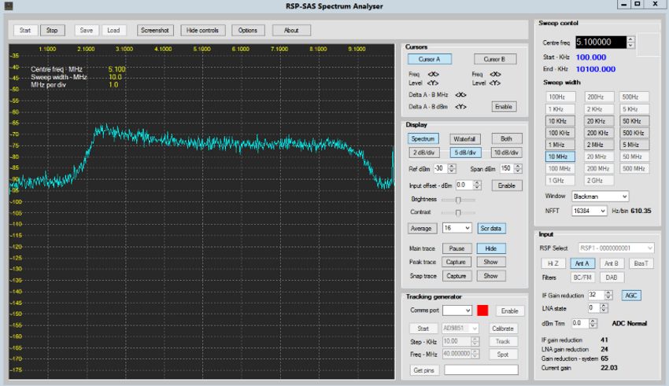Hide the main trace

(x=491, y=248)
